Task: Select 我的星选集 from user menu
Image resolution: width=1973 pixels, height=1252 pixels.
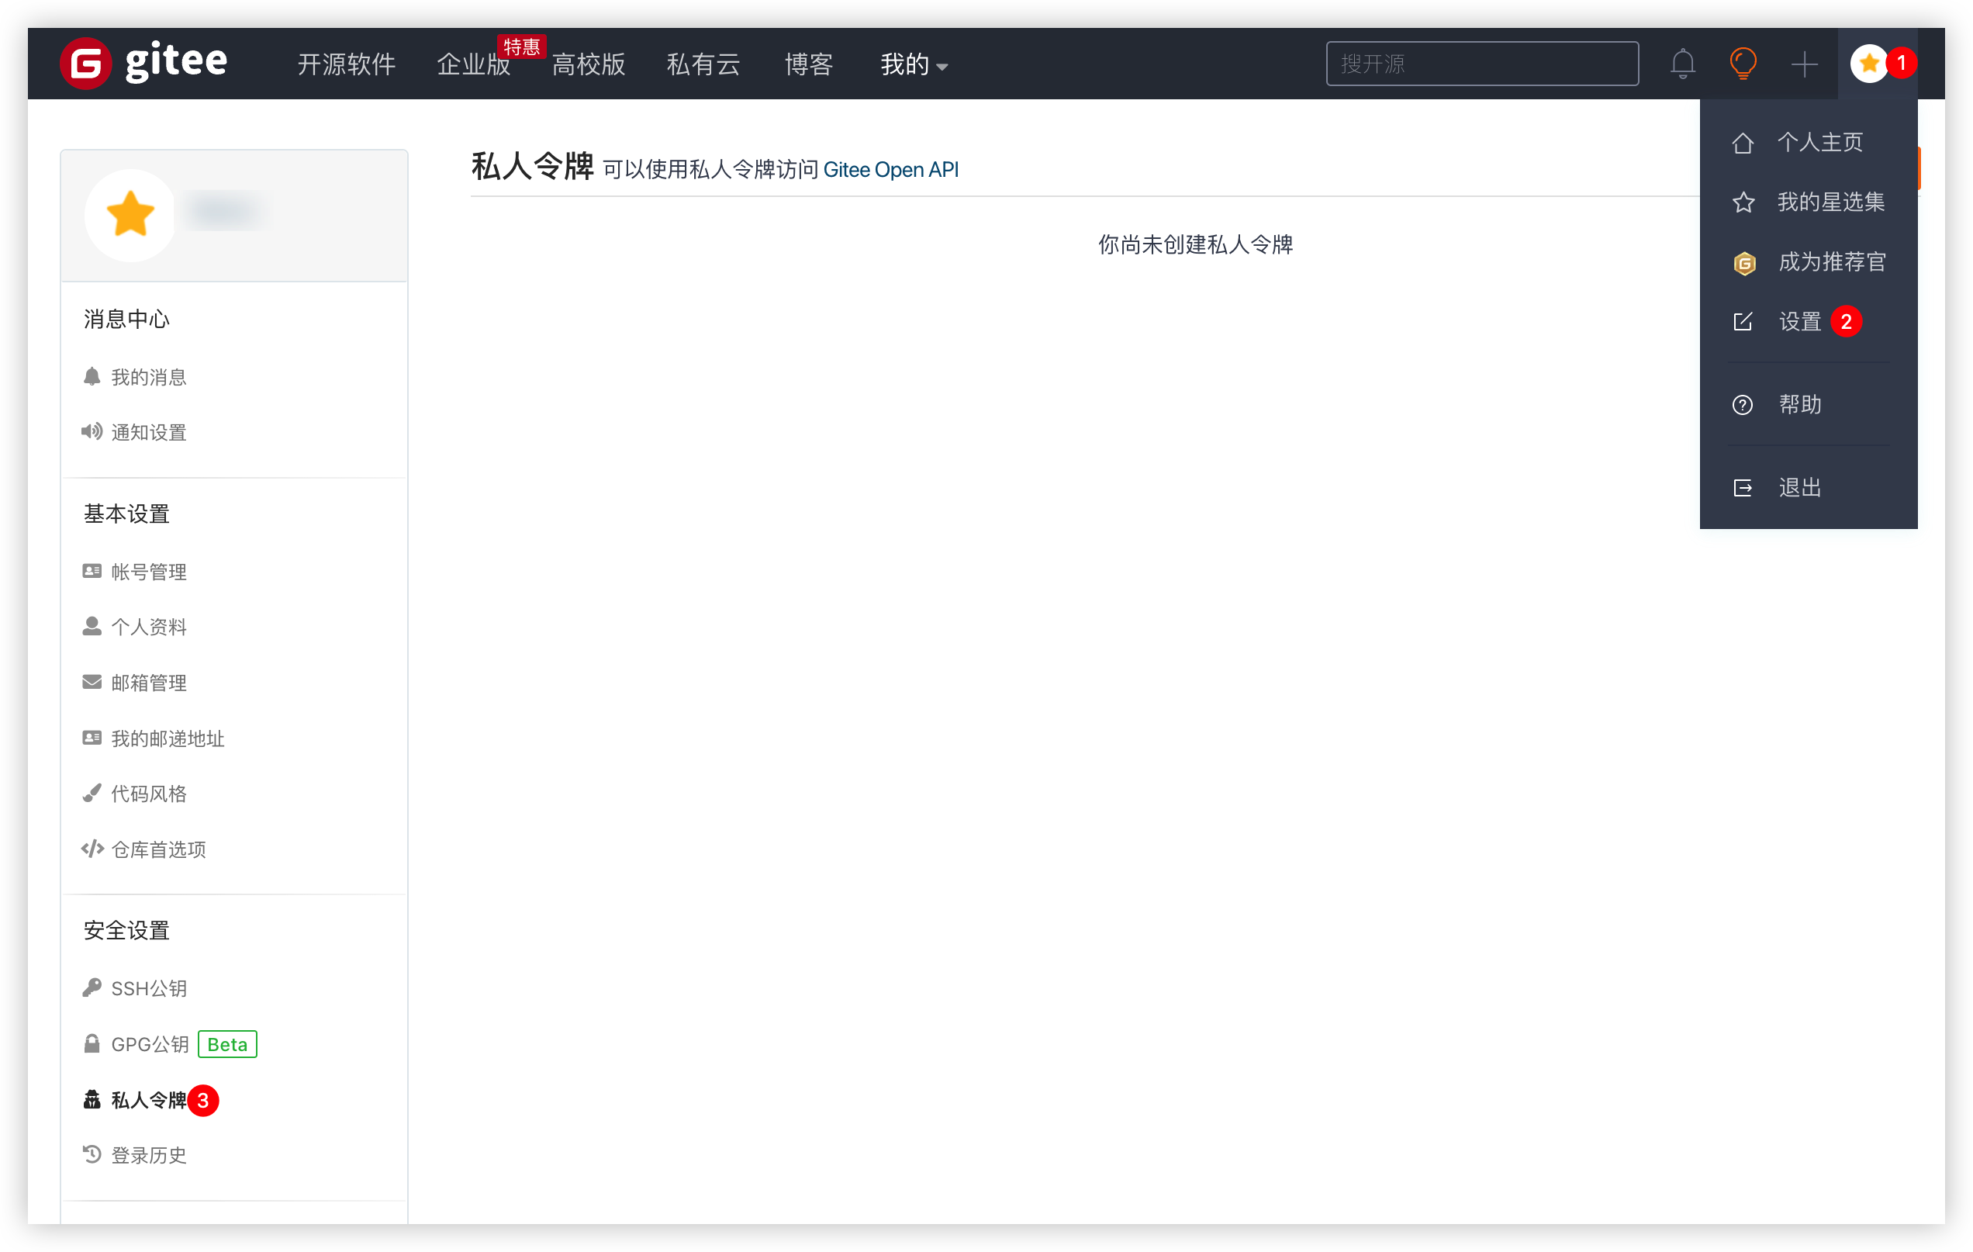Action: [x=1830, y=202]
